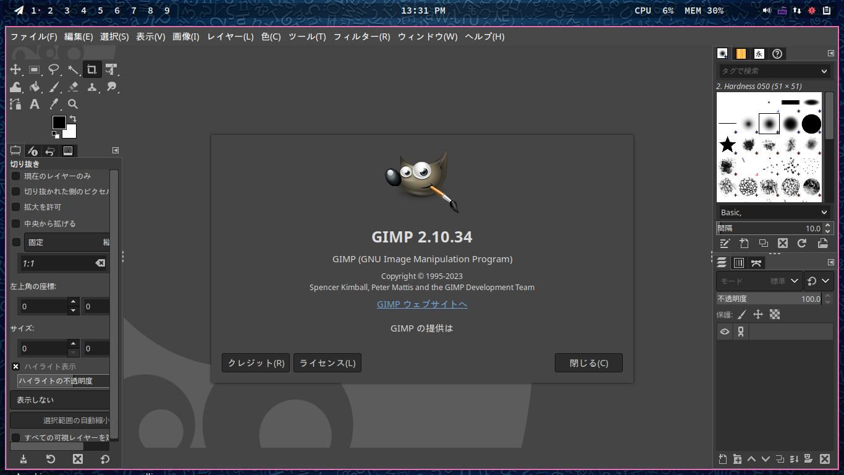Screen dimensions: 844x475
Task: Open the layer モード dropdown
Action: point(759,281)
